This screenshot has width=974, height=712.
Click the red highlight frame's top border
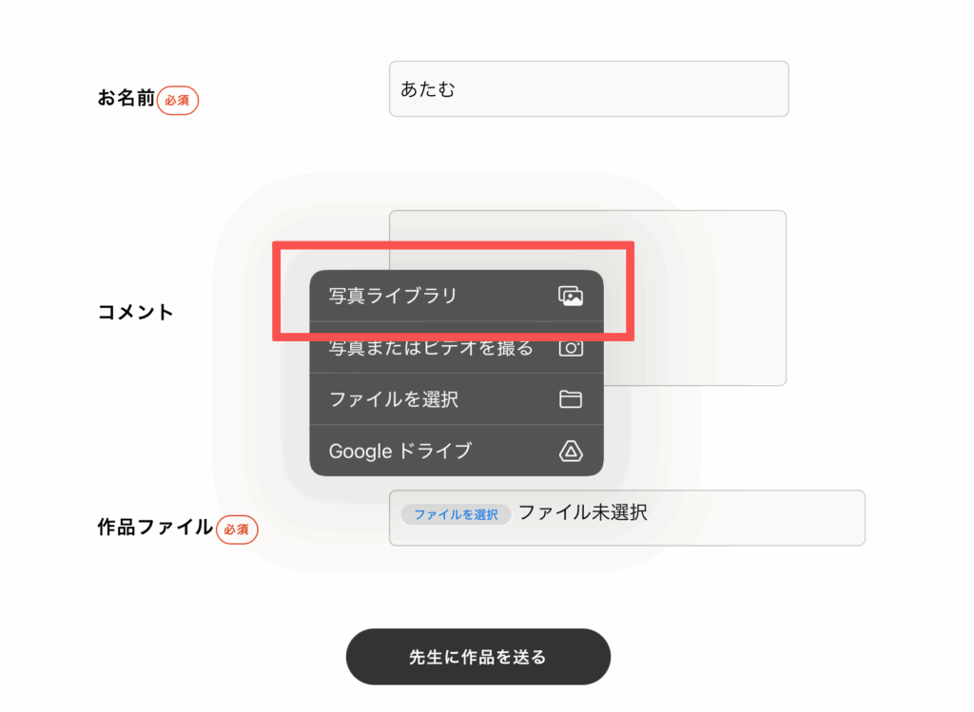(x=453, y=245)
